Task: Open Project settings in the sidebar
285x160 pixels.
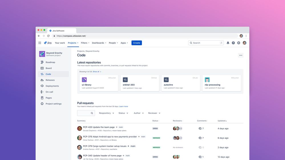Action: [53, 104]
